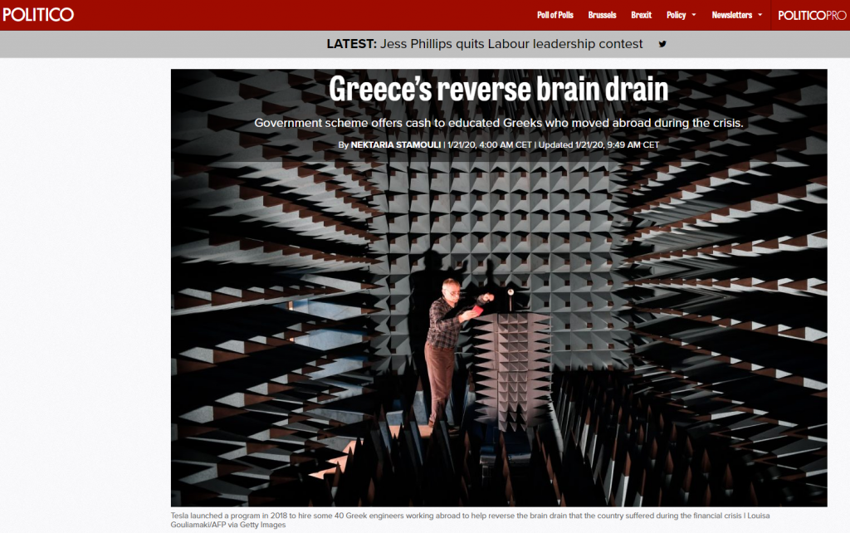The width and height of the screenshot is (850, 533).
Task: Open the POLITICO PRO logo link
Action: (x=811, y=15)
